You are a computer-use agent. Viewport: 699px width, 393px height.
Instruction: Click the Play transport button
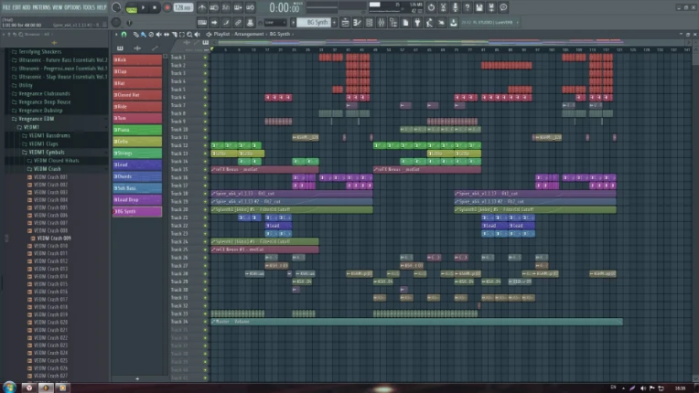[143, 7]
